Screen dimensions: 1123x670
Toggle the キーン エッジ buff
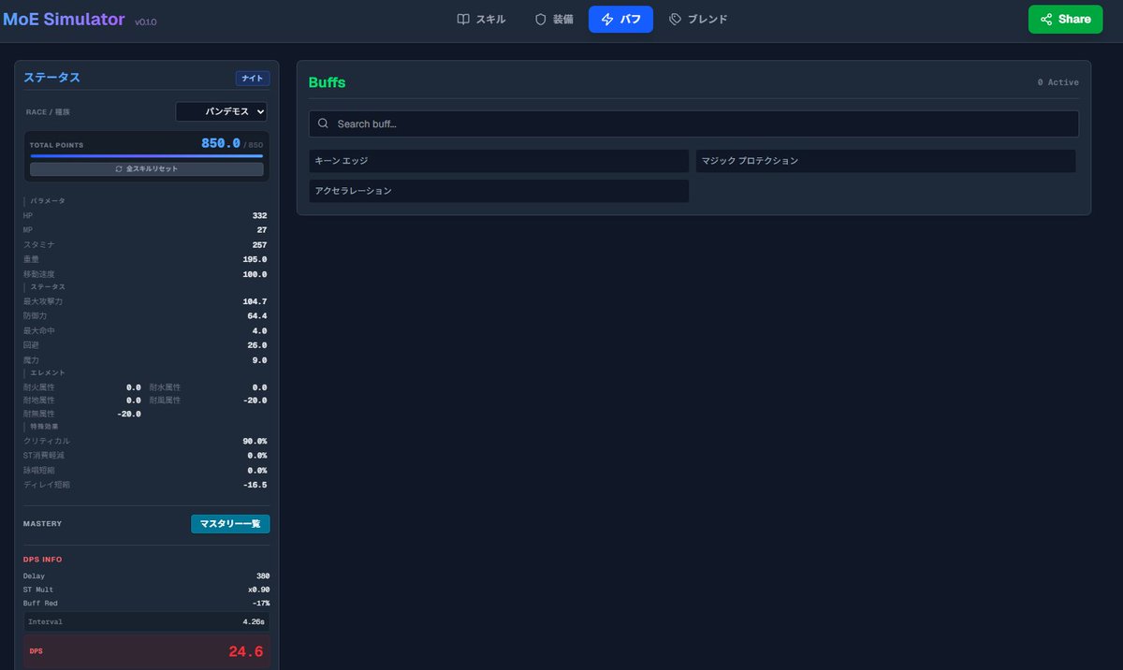click(x=499, y=161)
